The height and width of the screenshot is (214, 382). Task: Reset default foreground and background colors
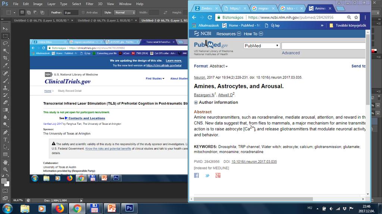click(x=3, y=175)
